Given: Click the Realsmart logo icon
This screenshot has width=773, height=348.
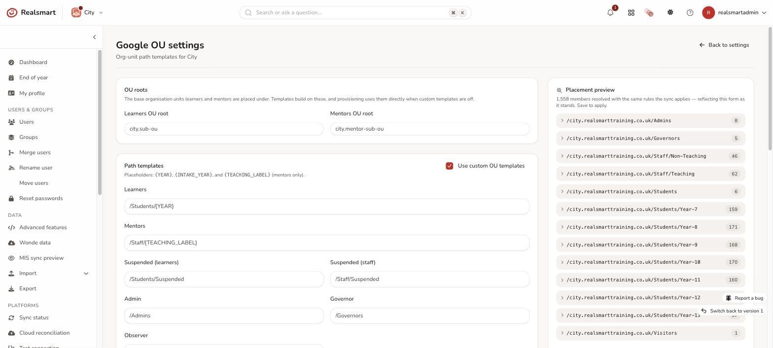Looking at the screenshot, I should tap(12, 12).
